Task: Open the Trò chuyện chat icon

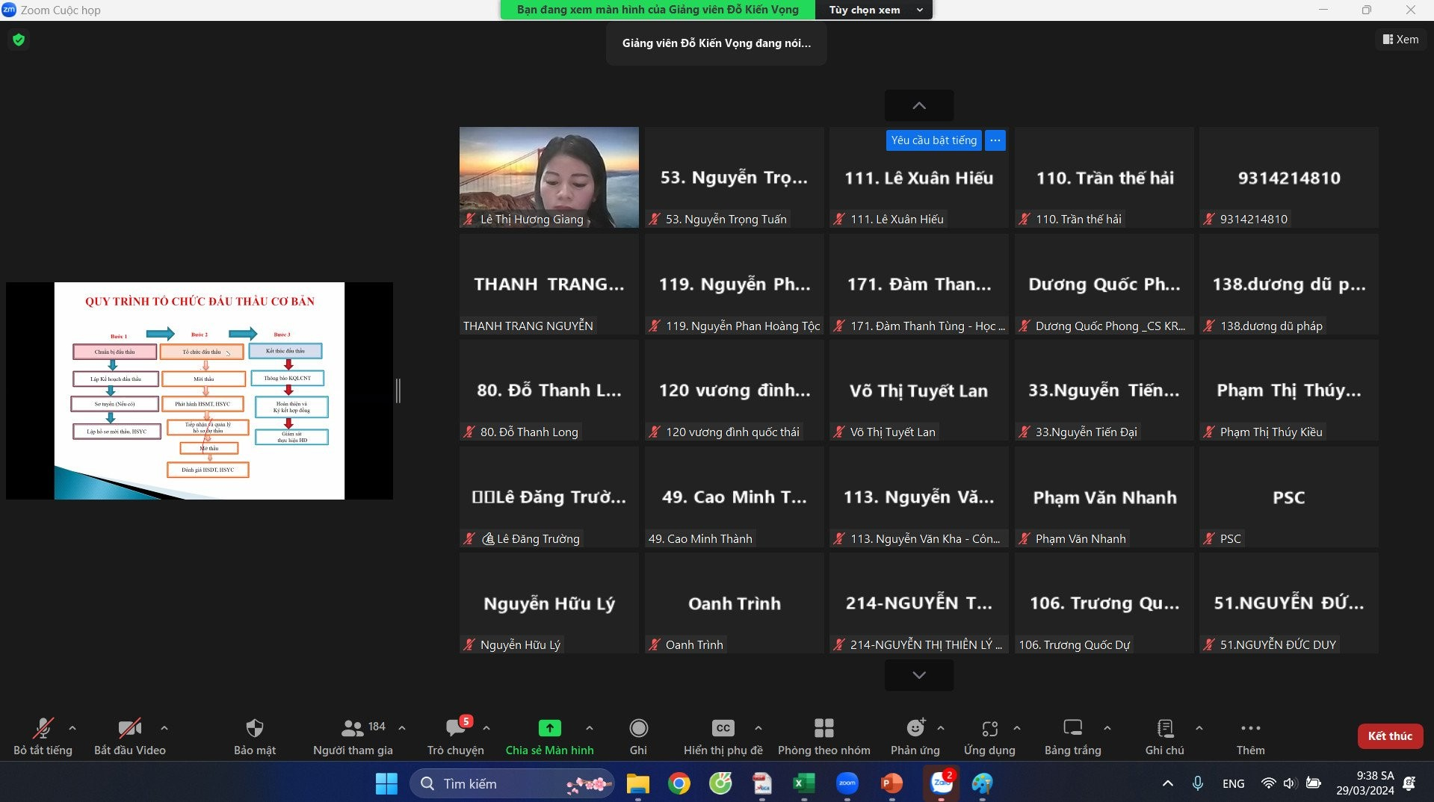Action: pos(455,729)
